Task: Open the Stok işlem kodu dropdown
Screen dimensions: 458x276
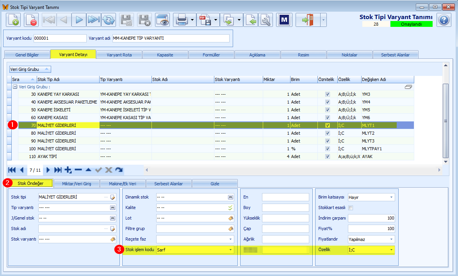Action: (x=230, y=250)
